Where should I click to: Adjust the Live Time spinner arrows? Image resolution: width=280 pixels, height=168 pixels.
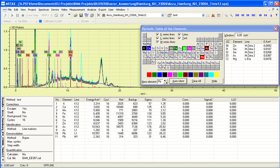[51, 15]
